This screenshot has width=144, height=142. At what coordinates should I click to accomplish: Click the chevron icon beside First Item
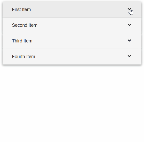tap(129, 9)
